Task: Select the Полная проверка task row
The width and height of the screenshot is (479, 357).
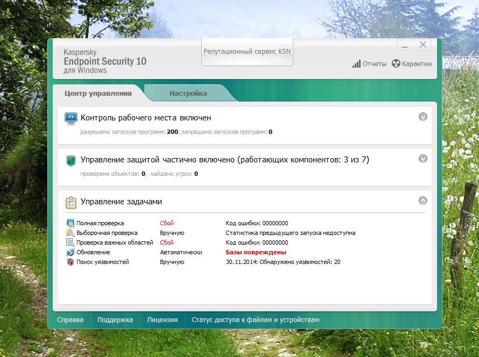Action: pos(100,223)
